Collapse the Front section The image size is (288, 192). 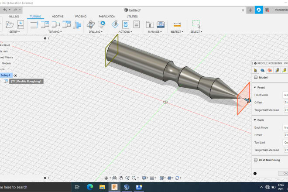click(x=255, y=87)
